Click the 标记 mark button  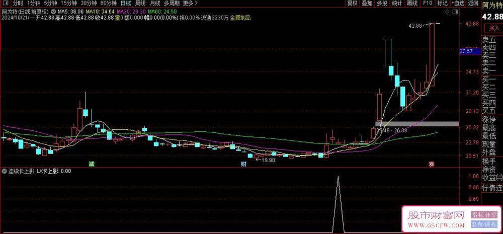pos(442,3)
